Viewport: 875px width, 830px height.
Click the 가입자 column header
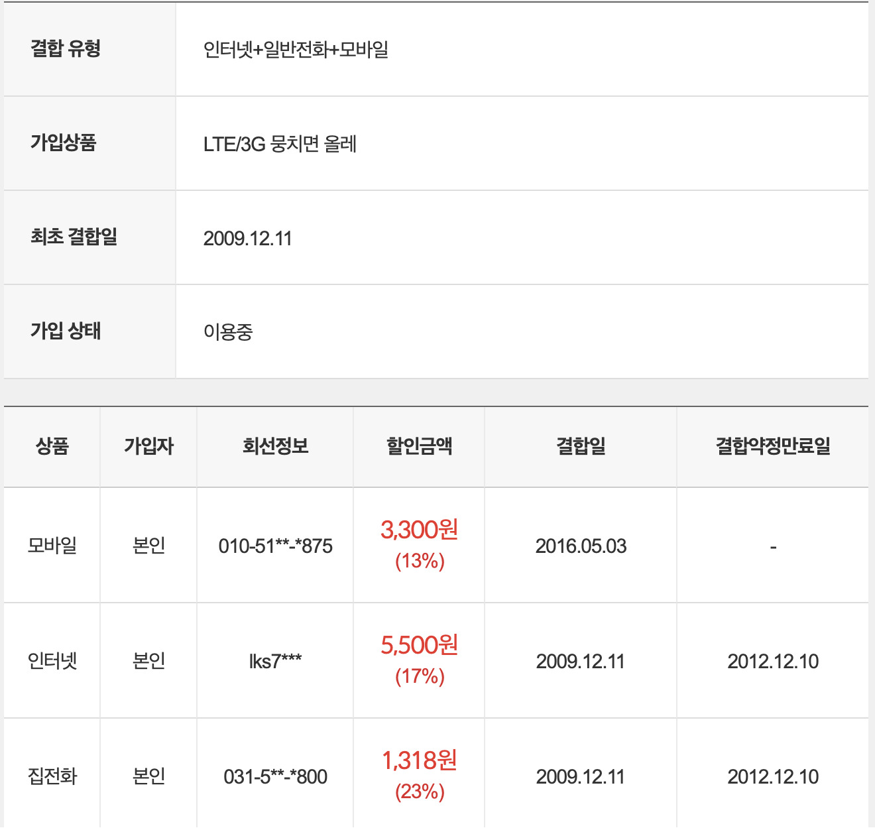click(x=148, y=446)
